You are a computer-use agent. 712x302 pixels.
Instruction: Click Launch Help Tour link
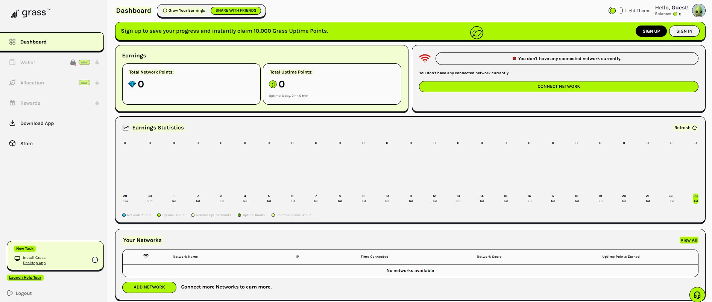click(x=25, y=278)
